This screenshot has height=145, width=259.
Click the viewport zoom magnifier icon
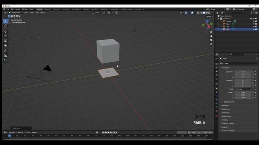(211, 32)
